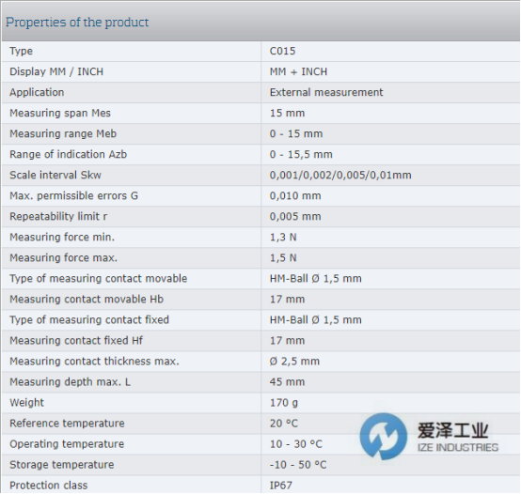Select the 'Repeatability limit r' label
521x494 pixels.
point(58,216)
